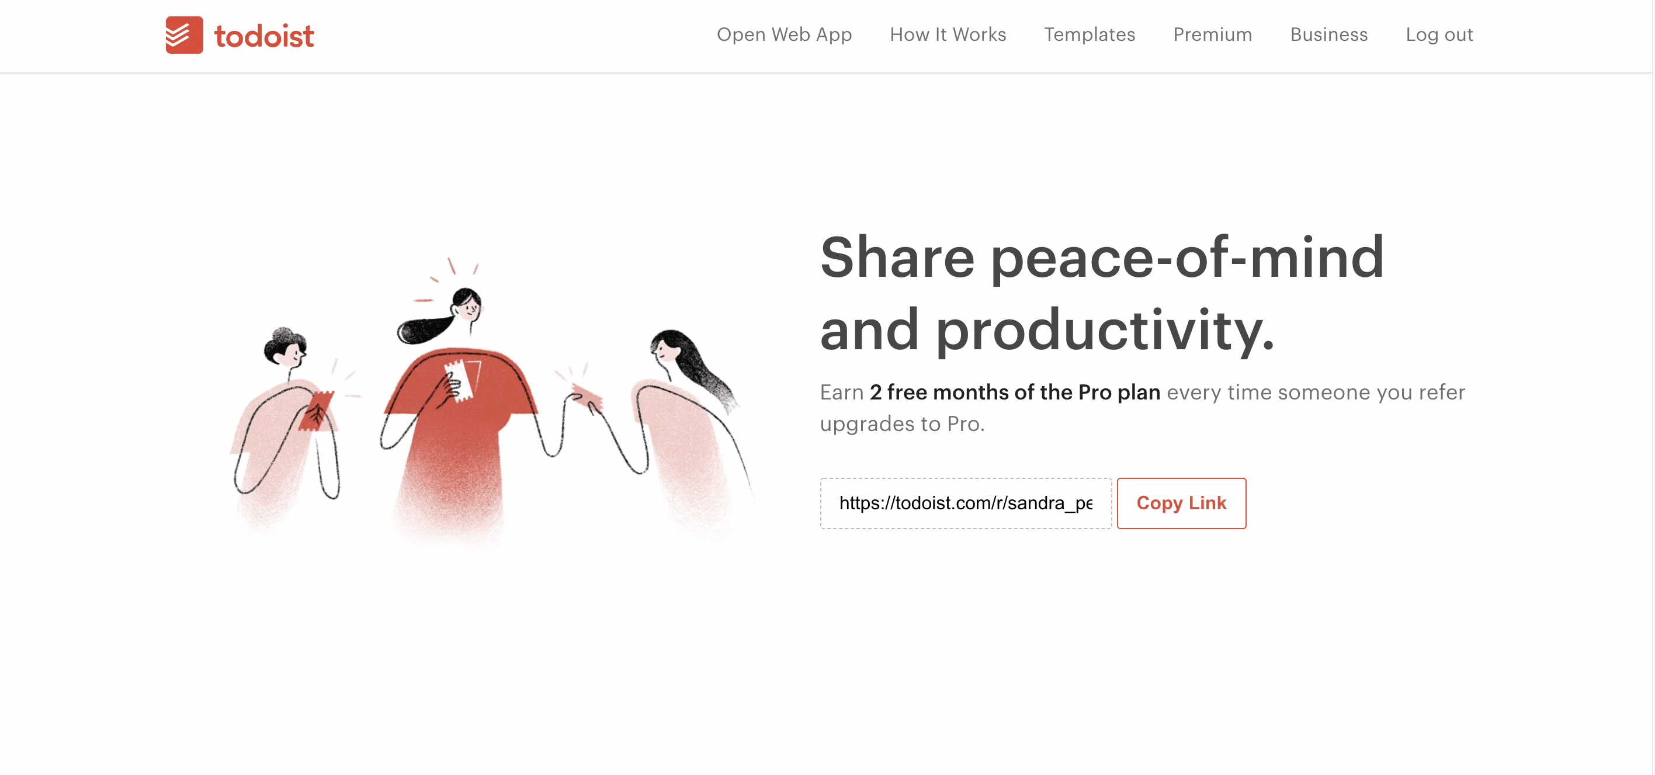Copy the referral link with Copy Link
The height and width of the screenshot is (775, 1655).
[1181, 503]
